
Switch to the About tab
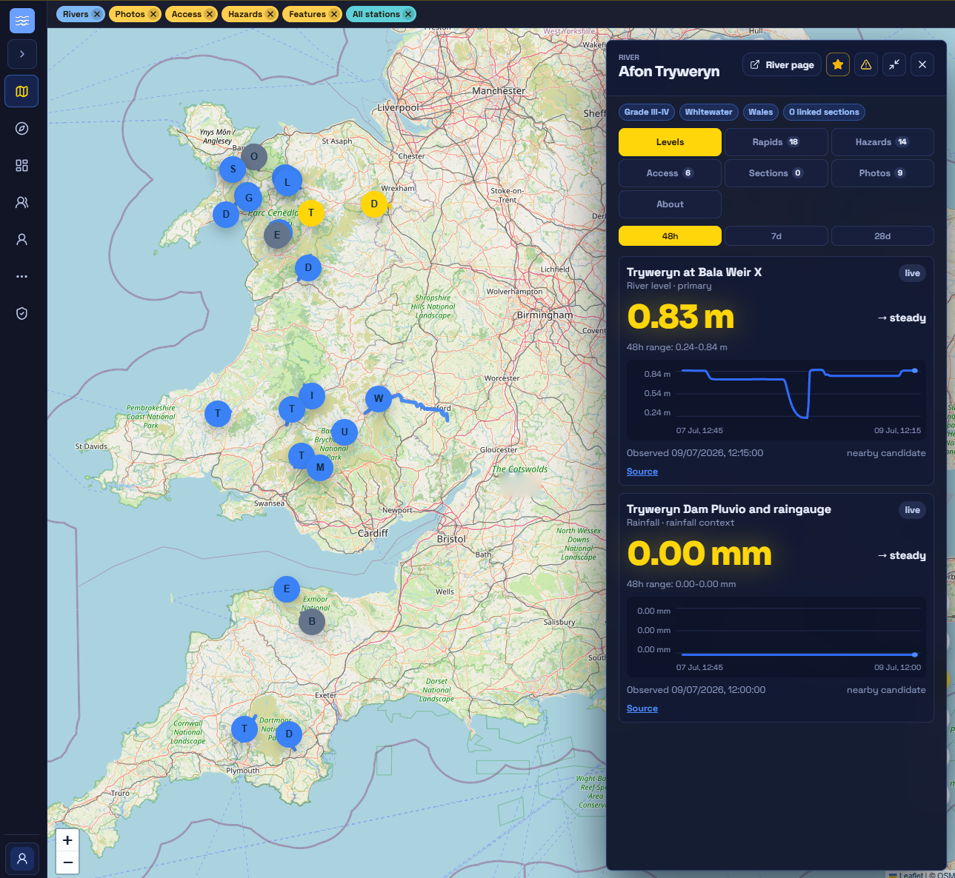[x=670, y=204]
